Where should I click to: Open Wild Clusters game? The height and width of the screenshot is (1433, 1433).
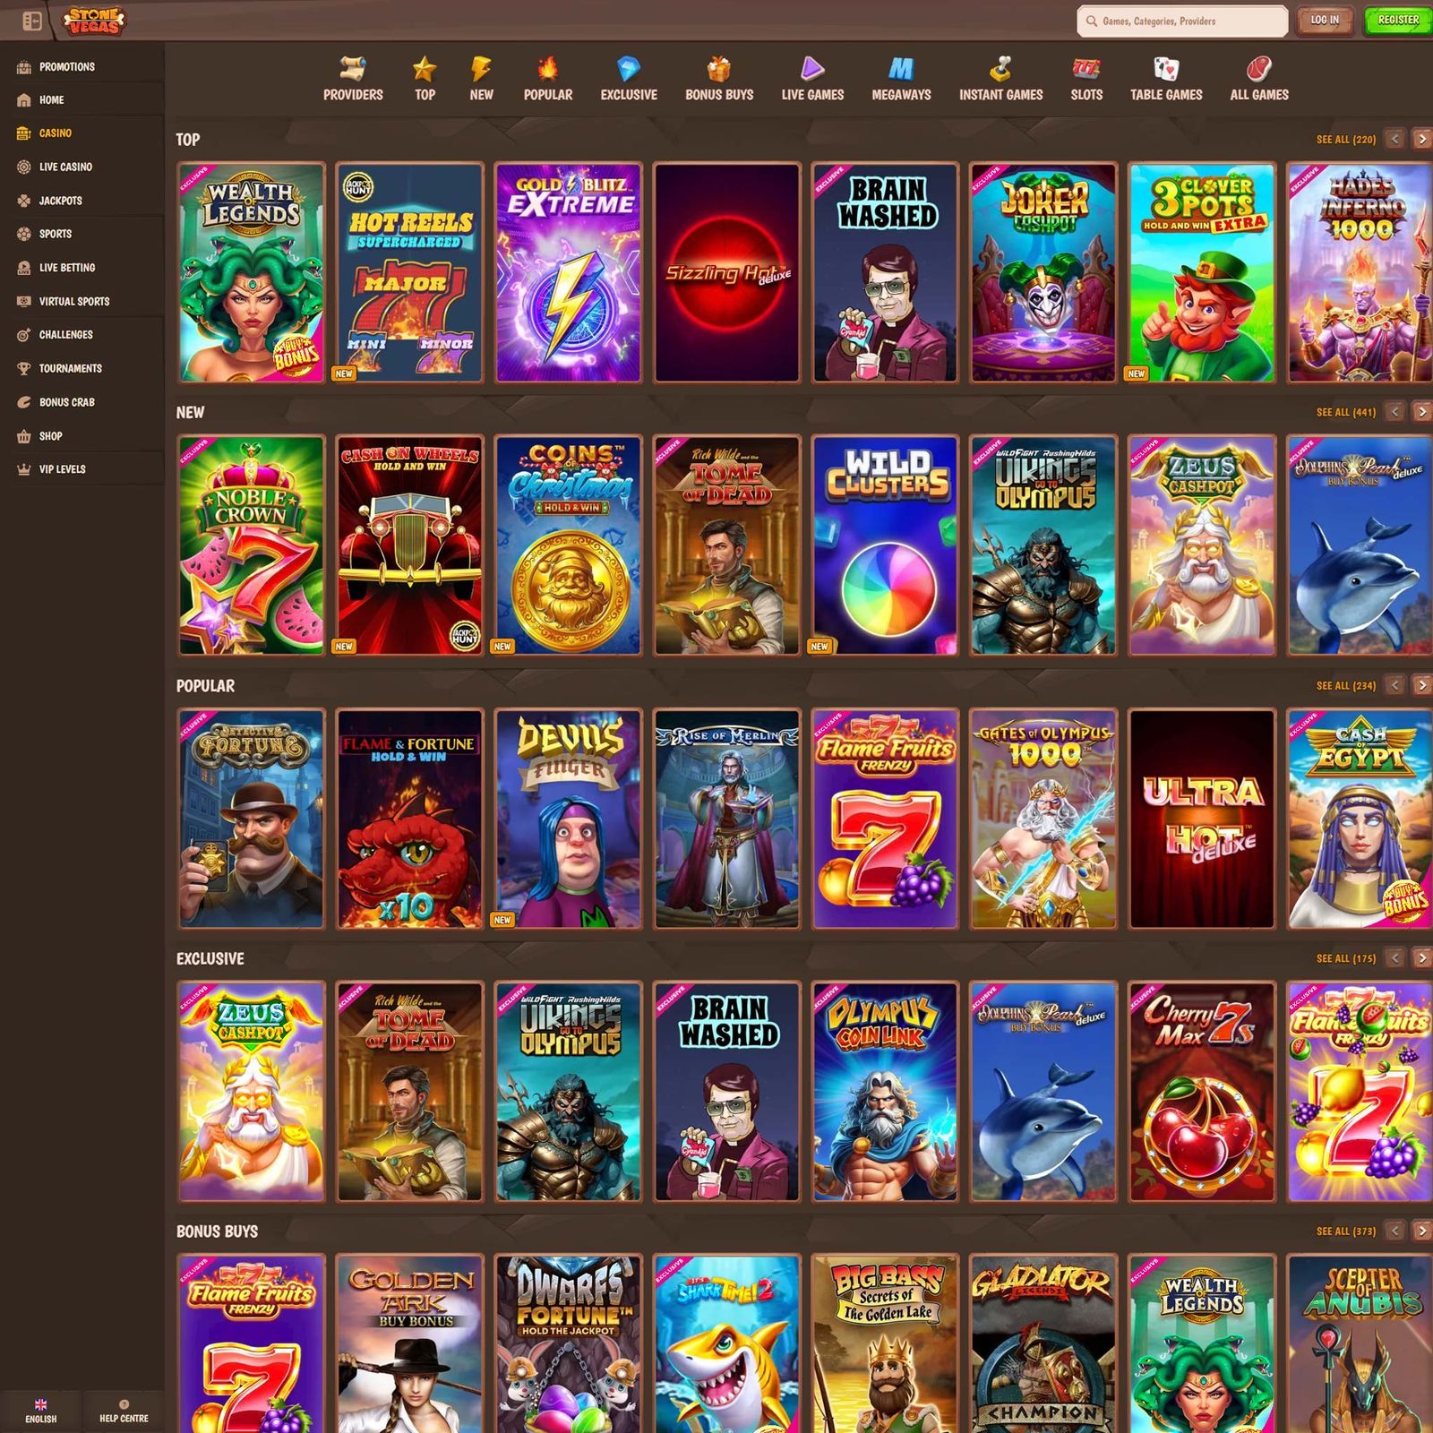pyautogui.click(x=885, y=546)
